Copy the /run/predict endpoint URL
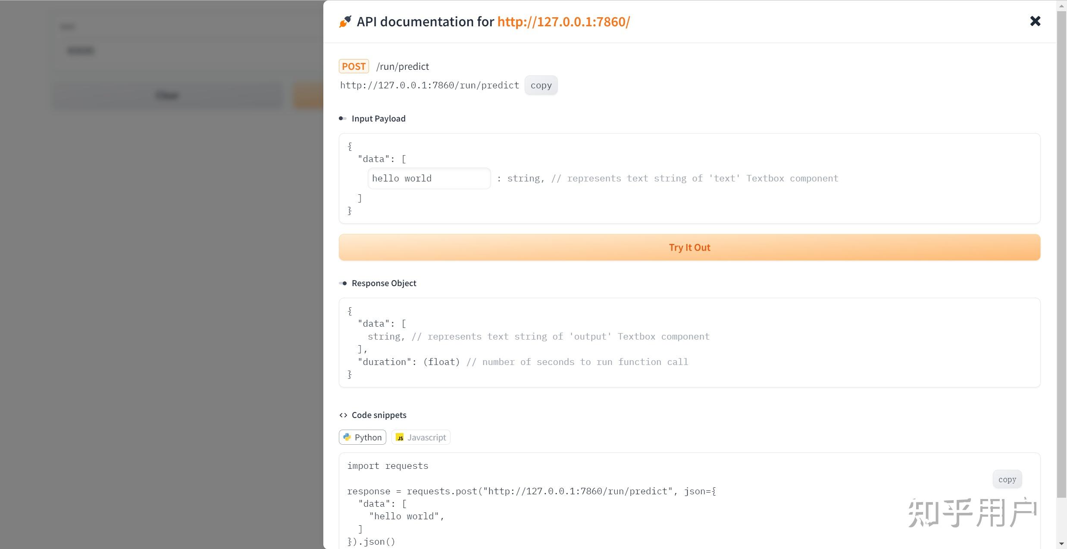 541,85
